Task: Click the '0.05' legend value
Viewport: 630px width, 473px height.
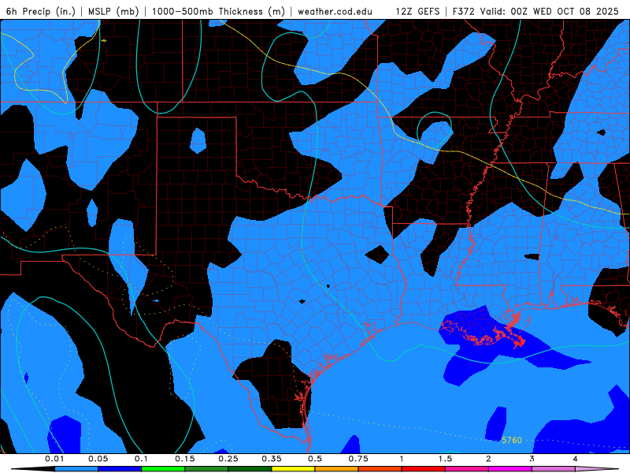Action: click(x=98, y=459)
